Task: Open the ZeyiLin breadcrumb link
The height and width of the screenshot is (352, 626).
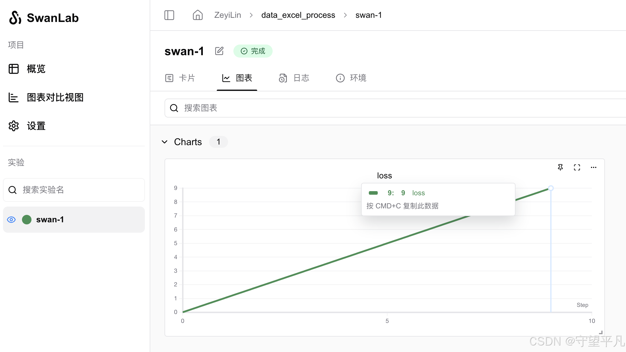Action: (227, 15)
